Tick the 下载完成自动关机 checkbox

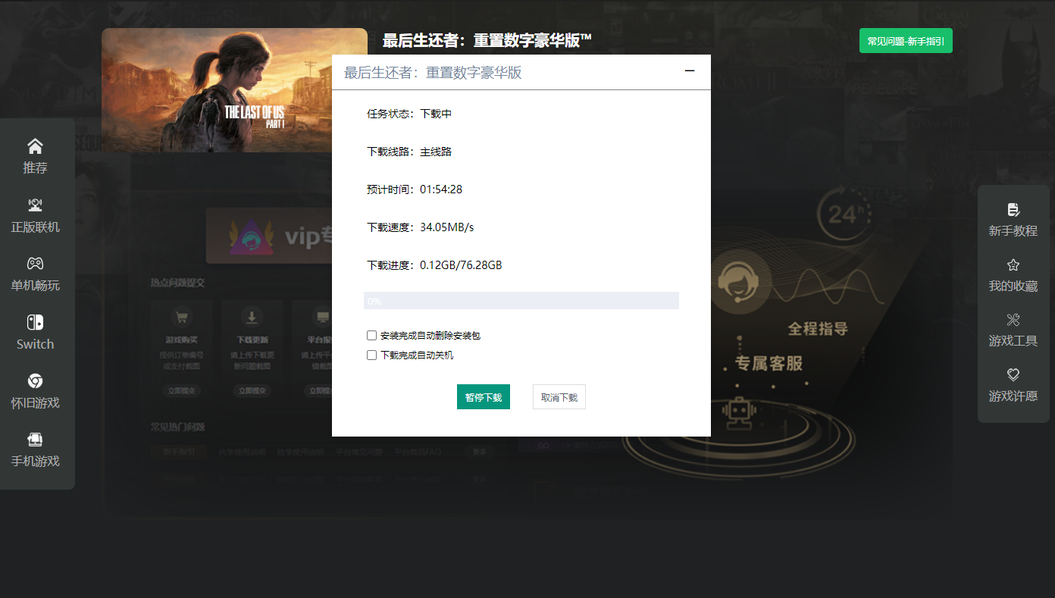(x=371, y=355)
